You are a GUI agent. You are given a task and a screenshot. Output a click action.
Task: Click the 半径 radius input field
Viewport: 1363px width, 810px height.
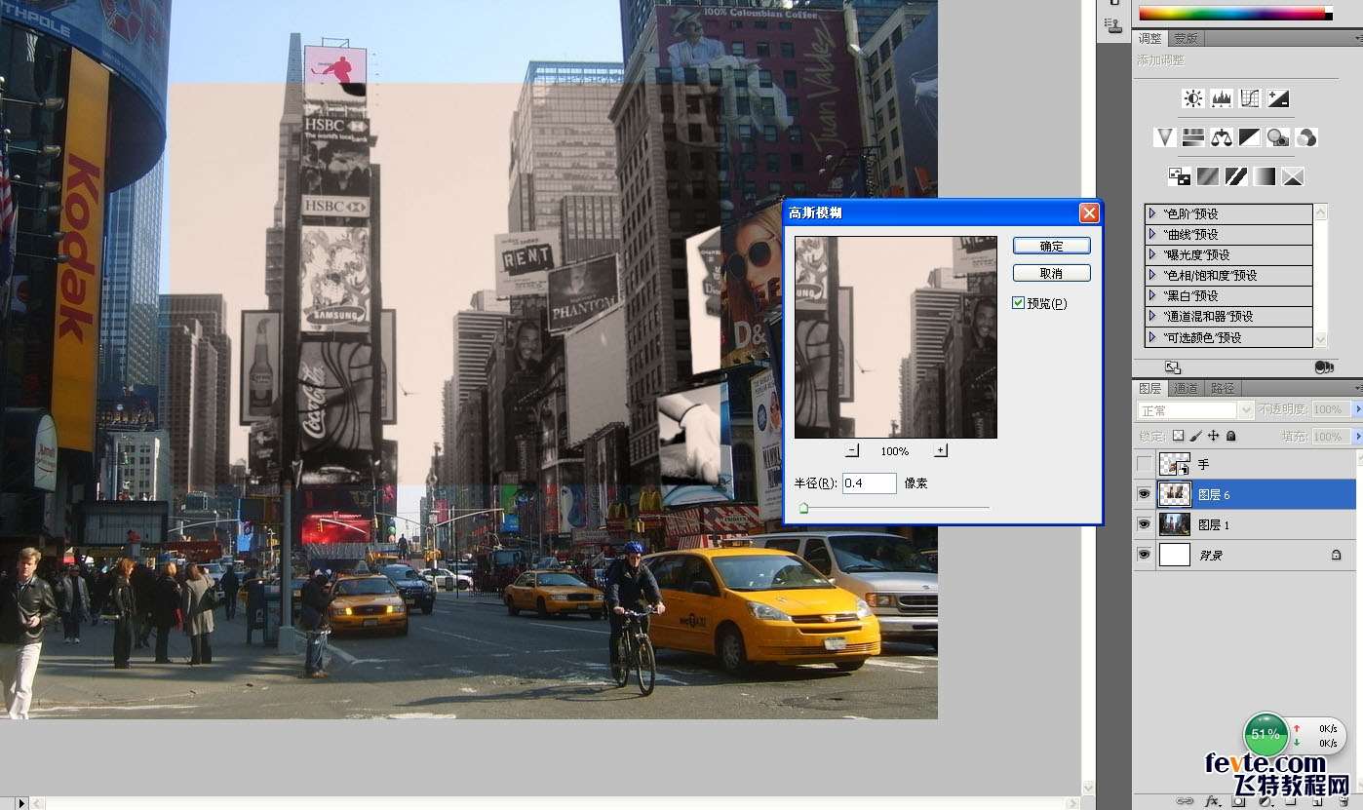pos(869,482)
